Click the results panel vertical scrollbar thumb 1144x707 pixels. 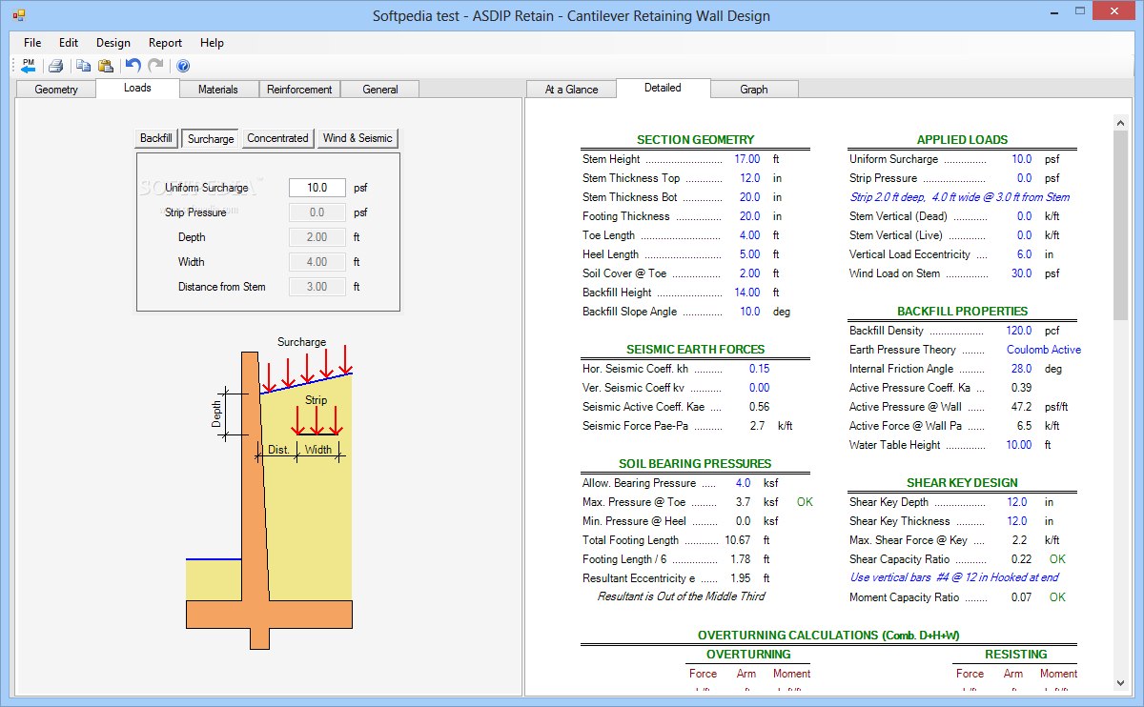point(1120,224)
